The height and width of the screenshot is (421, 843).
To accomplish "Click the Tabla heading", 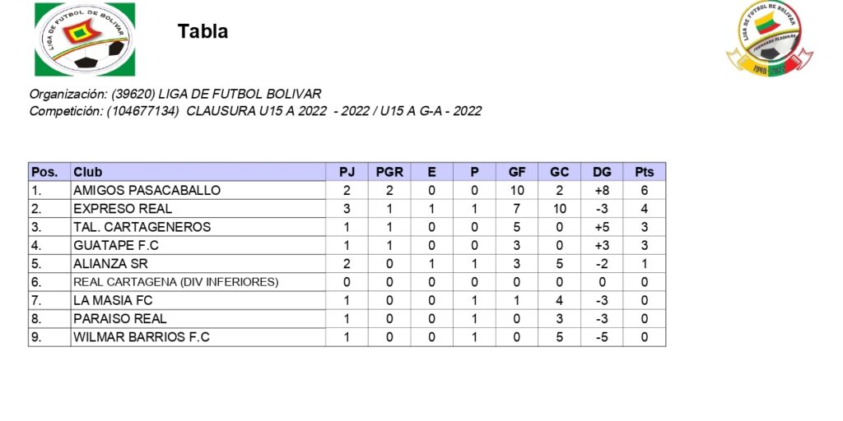I will (203, 32).
